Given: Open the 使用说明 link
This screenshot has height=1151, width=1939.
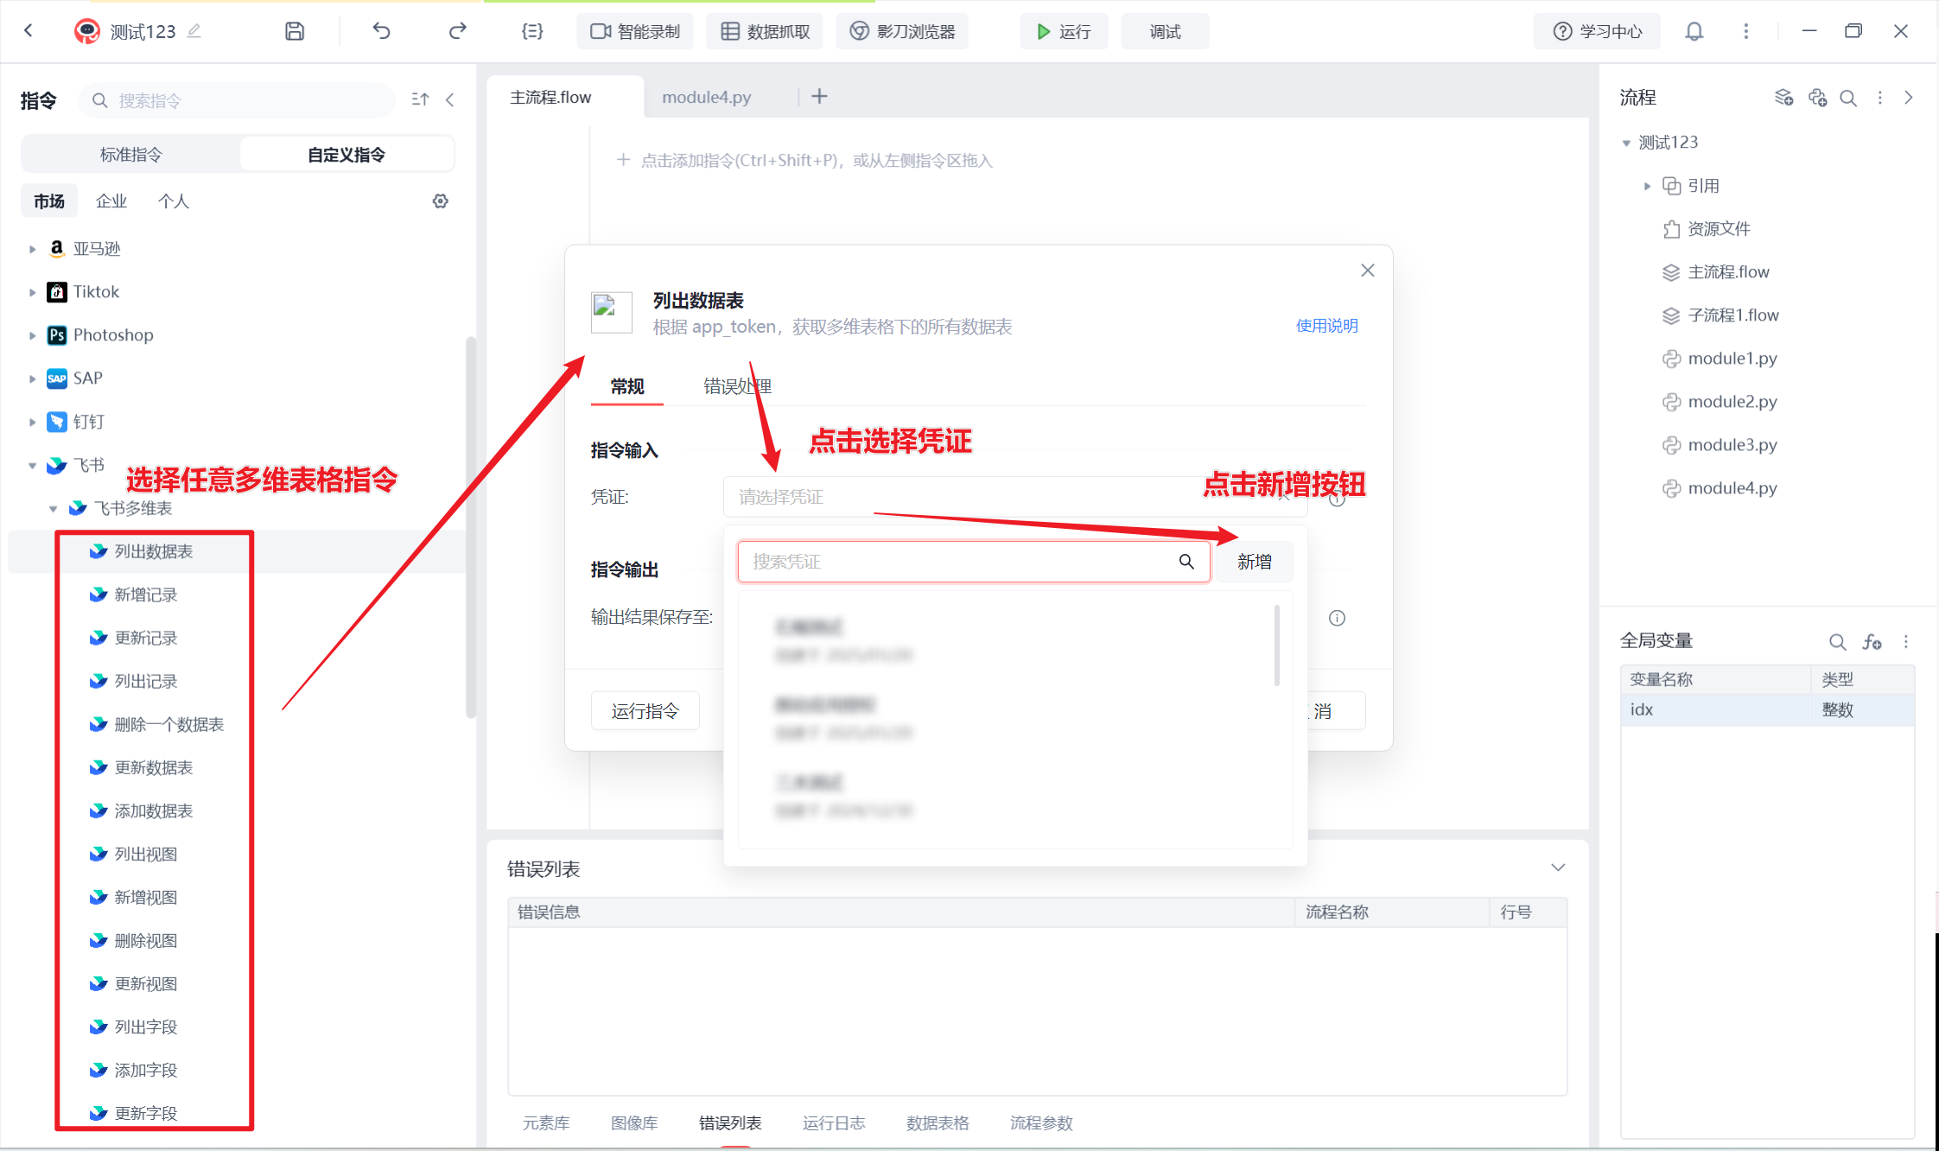Looking at the screenshot, I should click(x=1326, y=326).
